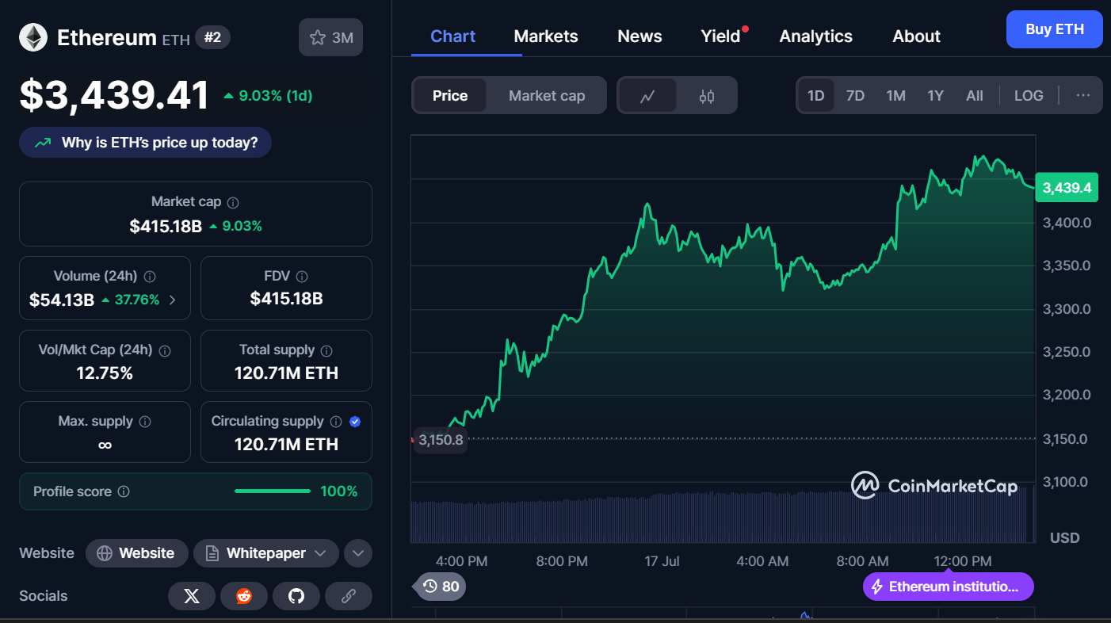
Task: Open the Markets tab
Action: pos(546,36)
